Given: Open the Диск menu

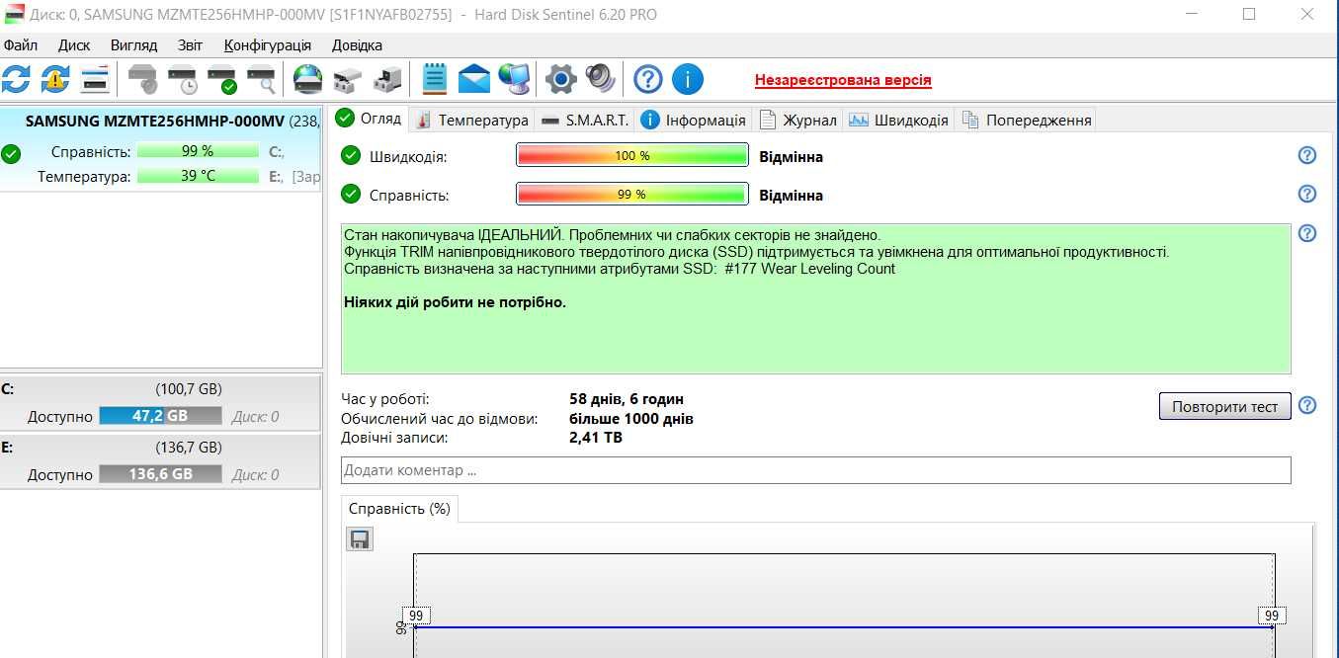Looking at the screenshot, I should [74, 45].
